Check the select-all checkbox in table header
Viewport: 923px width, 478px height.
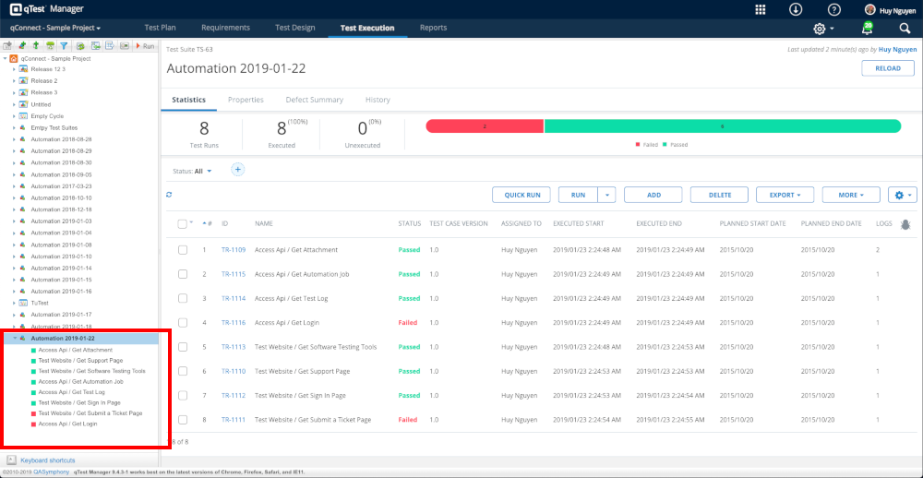tap(182, 223)
